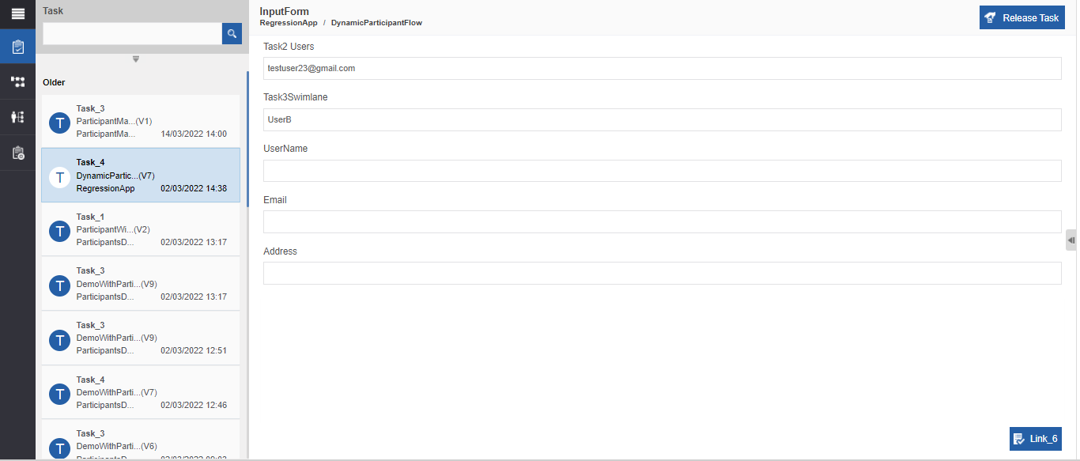Click the Email input field
This screenshot has height=461, width=1080.
(x=662, y=221)
